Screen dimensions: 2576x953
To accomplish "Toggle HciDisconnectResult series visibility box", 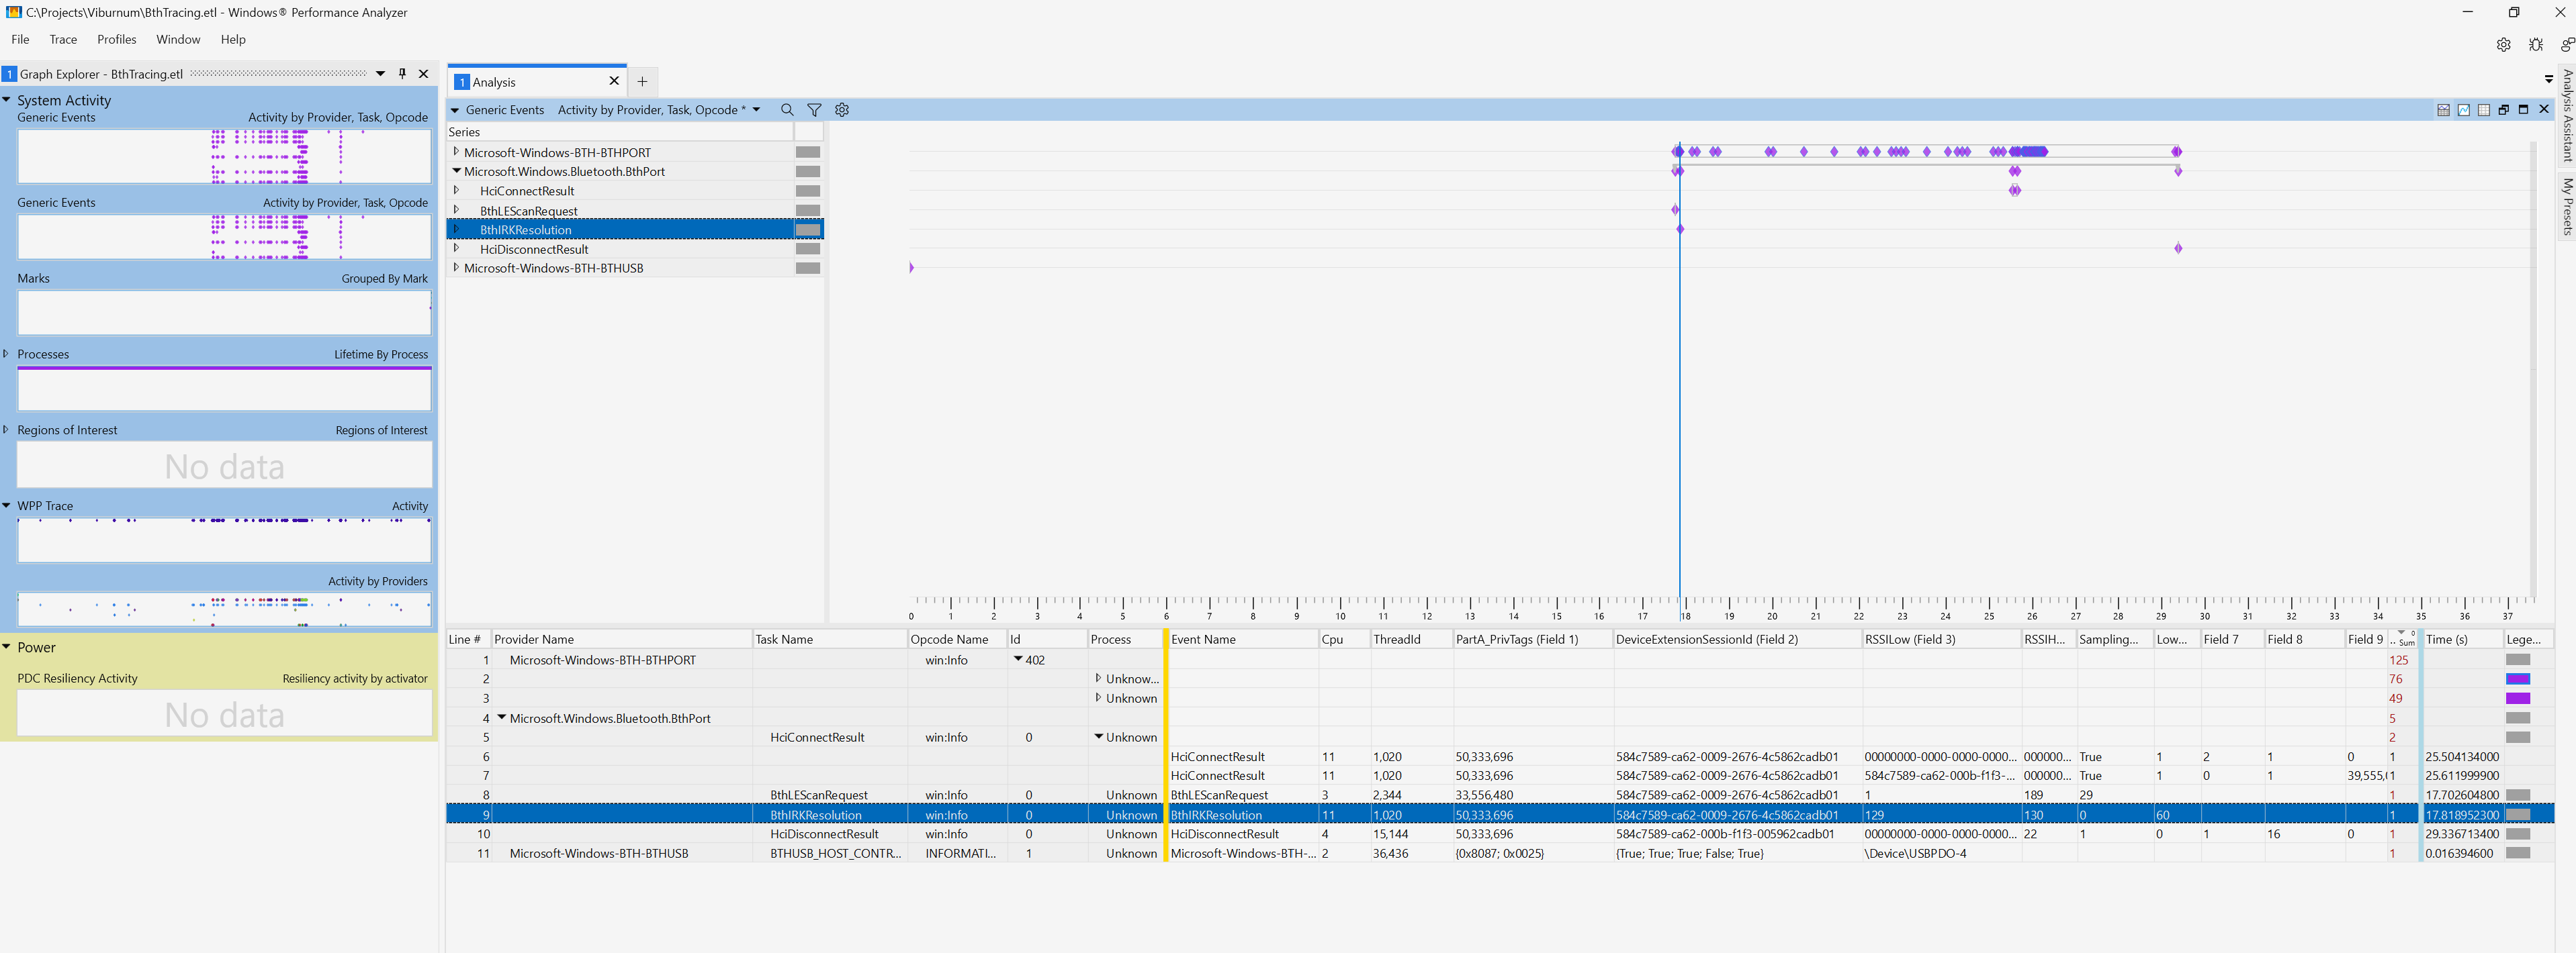I will pos(807,250).
